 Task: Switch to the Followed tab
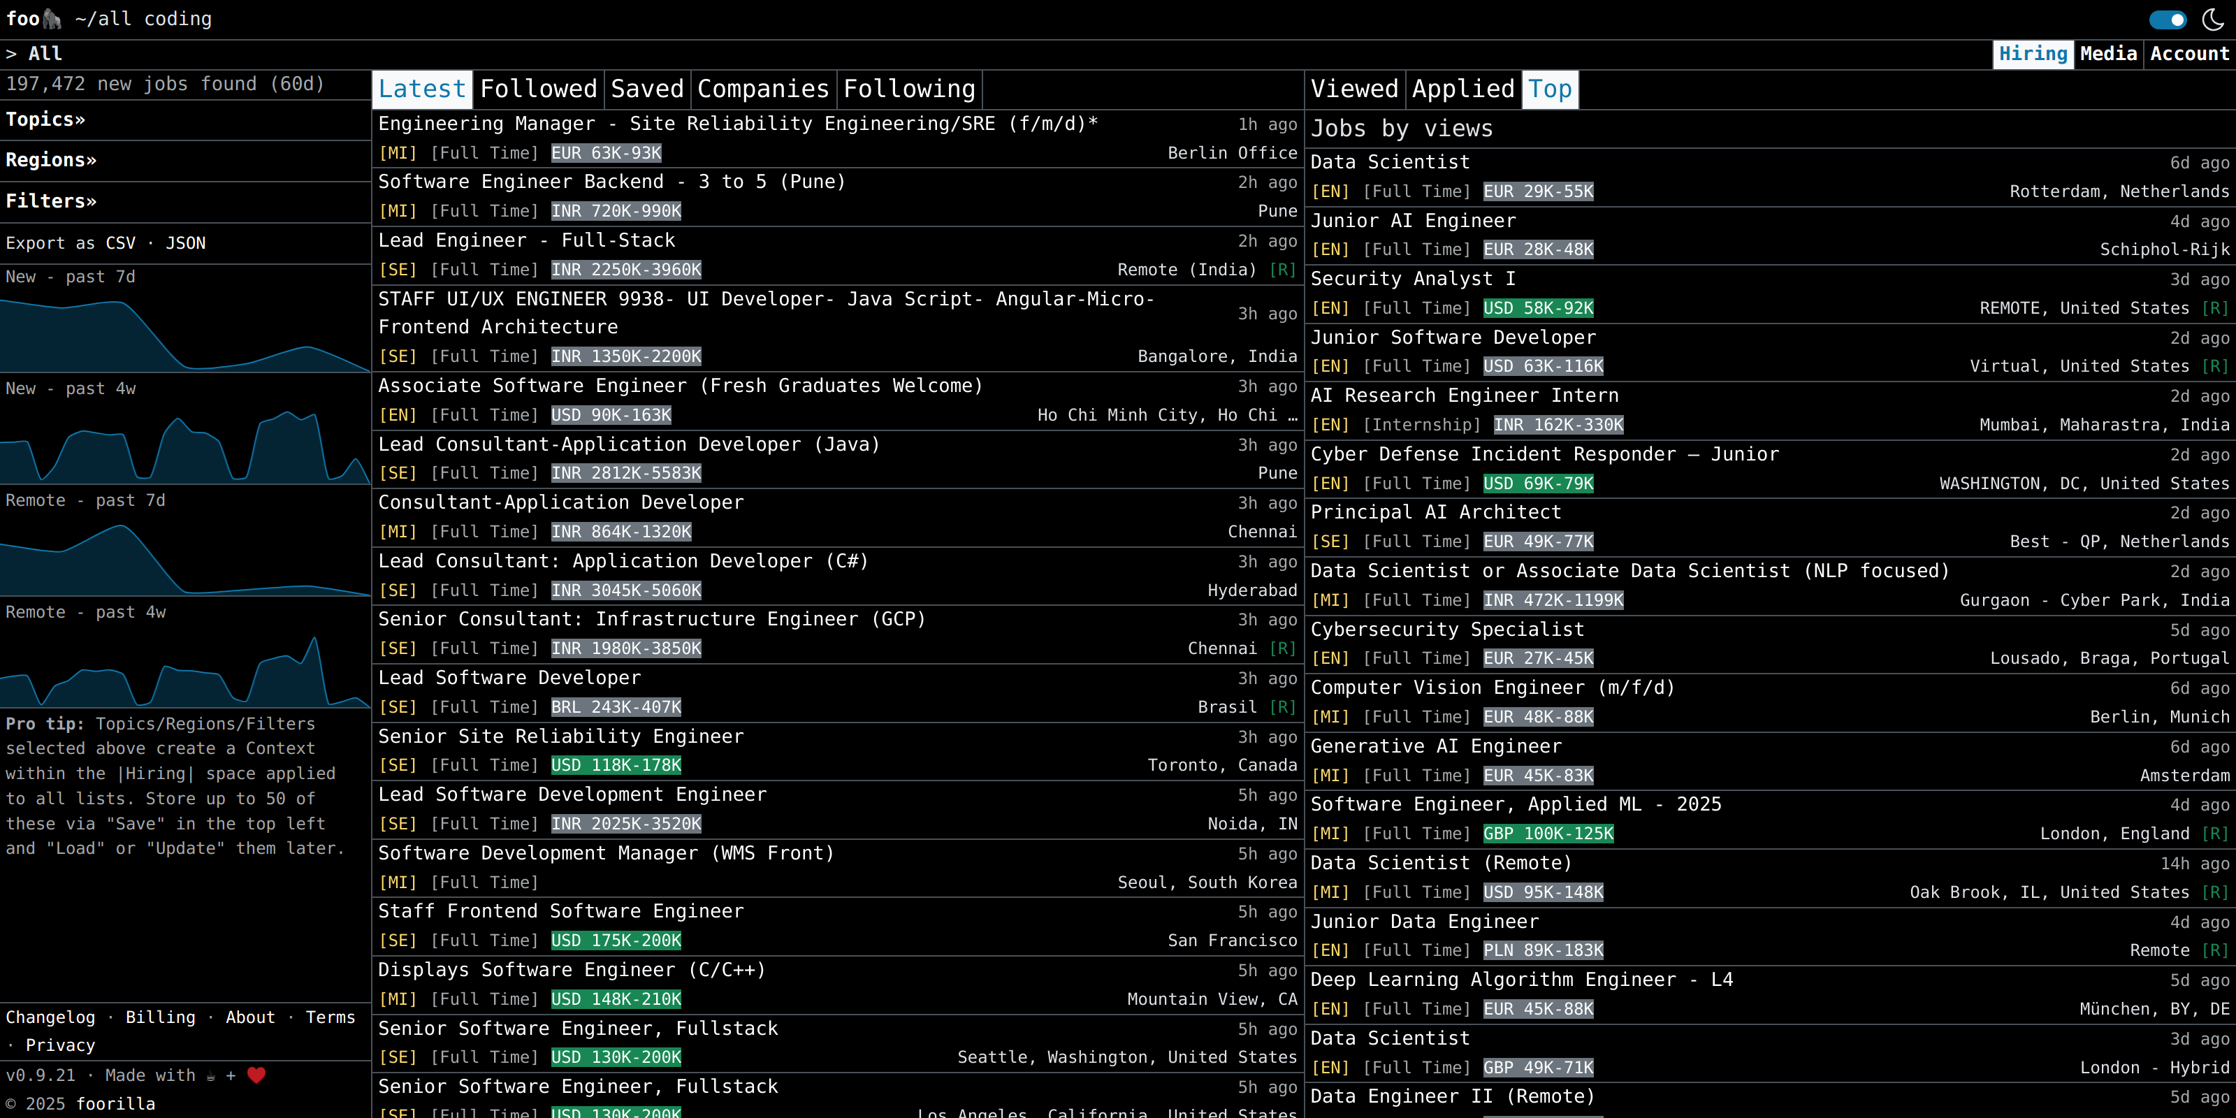(538, 89)
